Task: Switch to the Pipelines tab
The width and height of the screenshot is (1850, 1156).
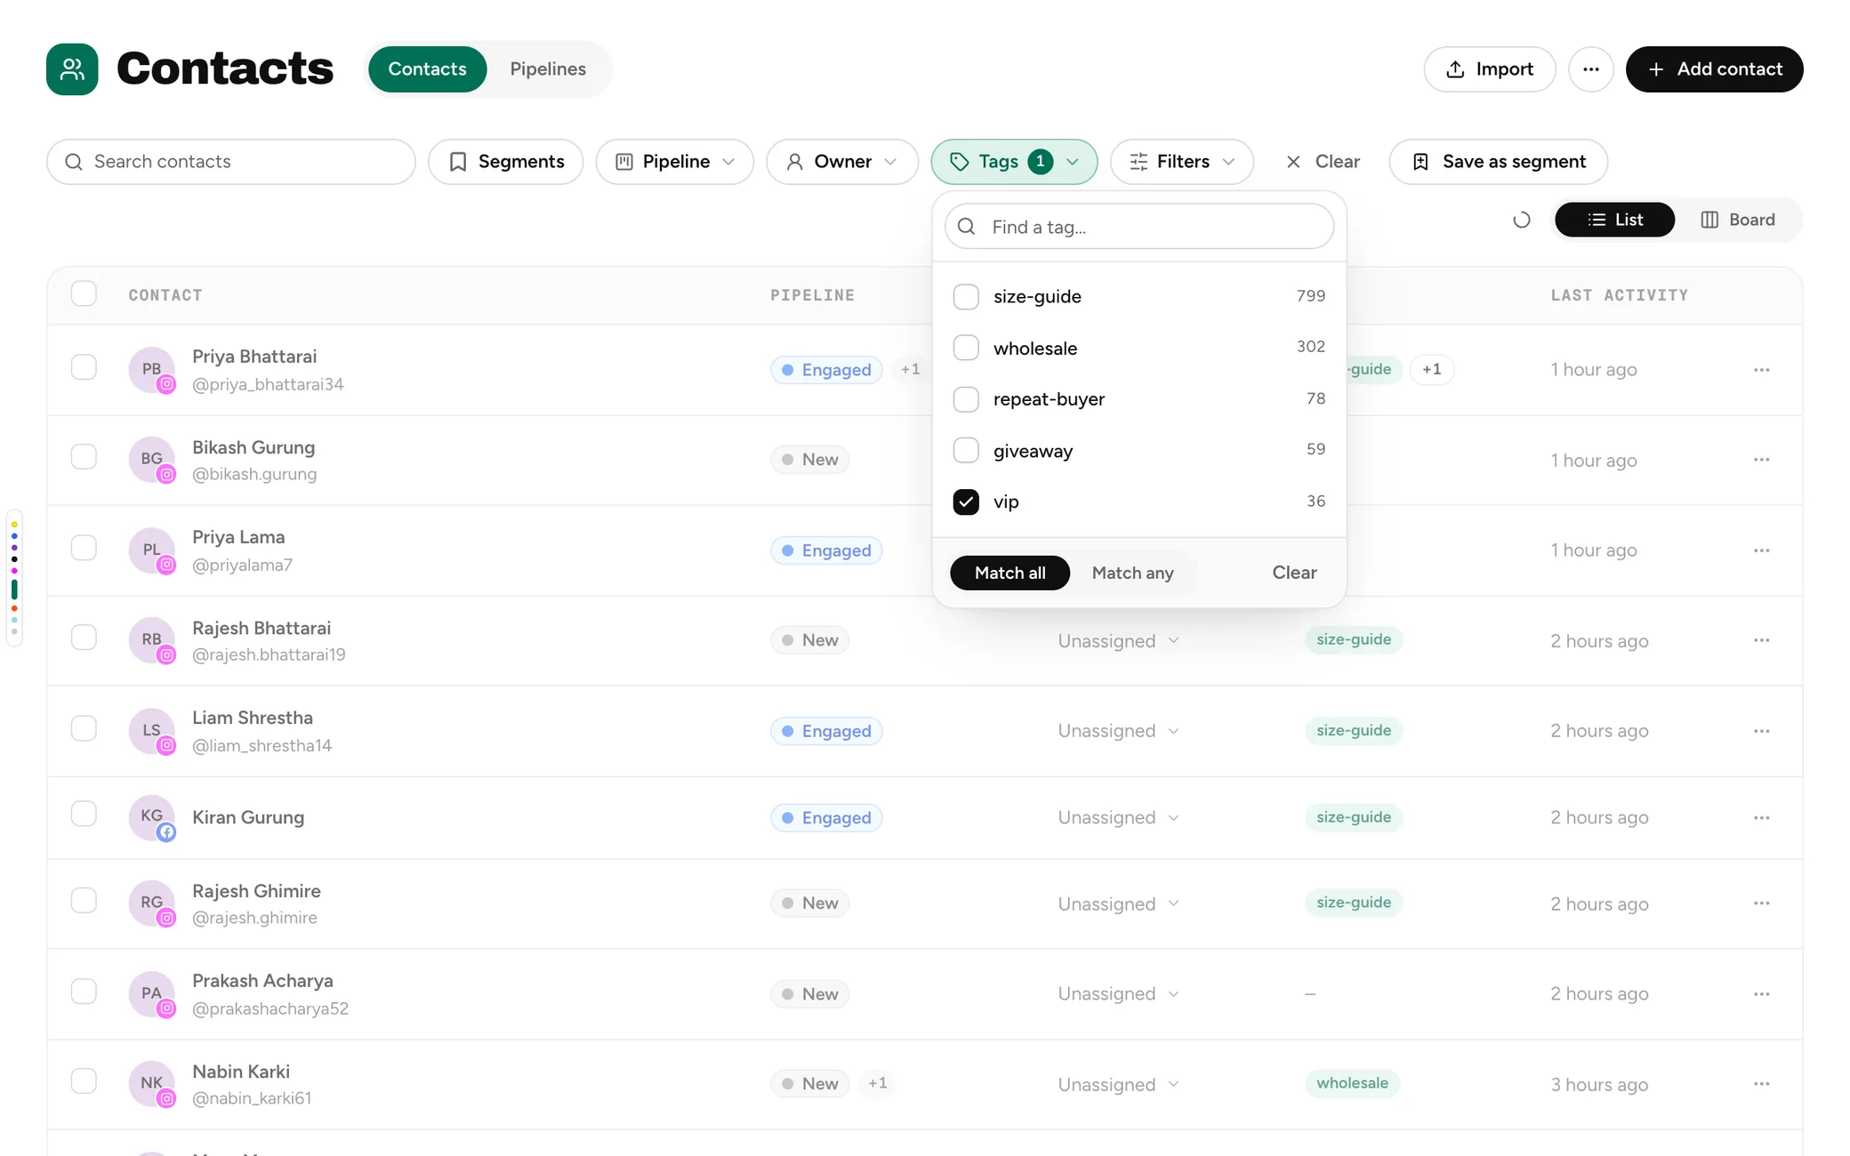Action: [x=548, y=69]
